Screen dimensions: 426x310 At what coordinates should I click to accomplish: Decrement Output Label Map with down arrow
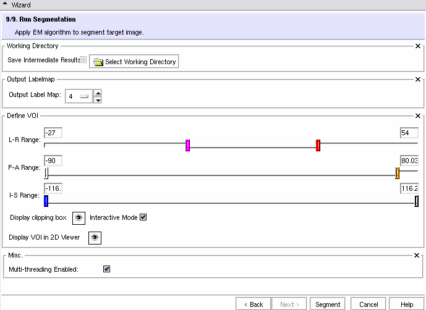point(98,100)
